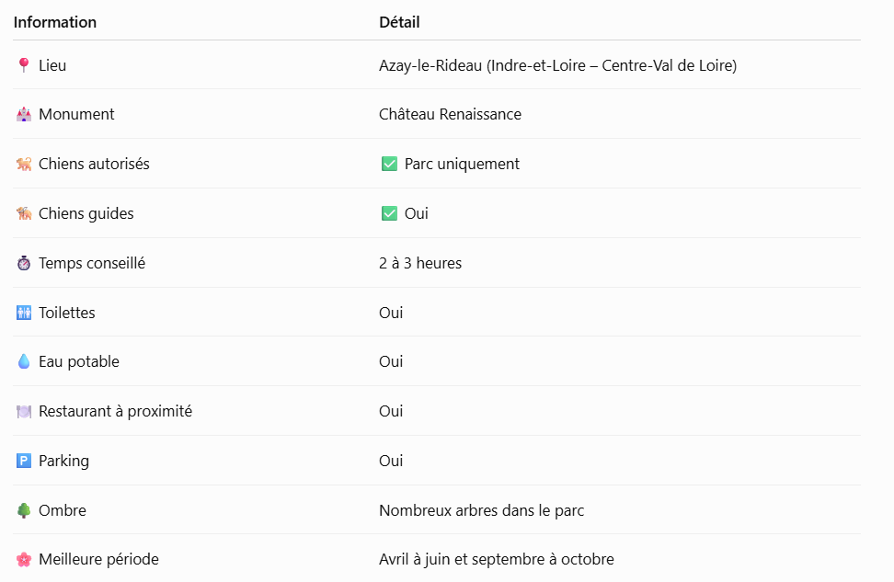Select the Information column header
The image size is (894, 582).
[55, 22]
